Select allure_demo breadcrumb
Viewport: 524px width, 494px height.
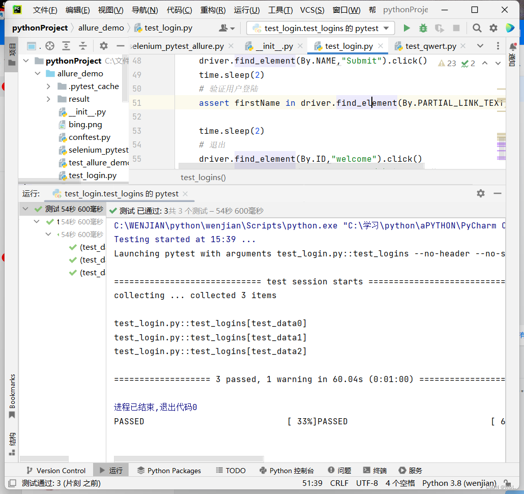[101, 28]
